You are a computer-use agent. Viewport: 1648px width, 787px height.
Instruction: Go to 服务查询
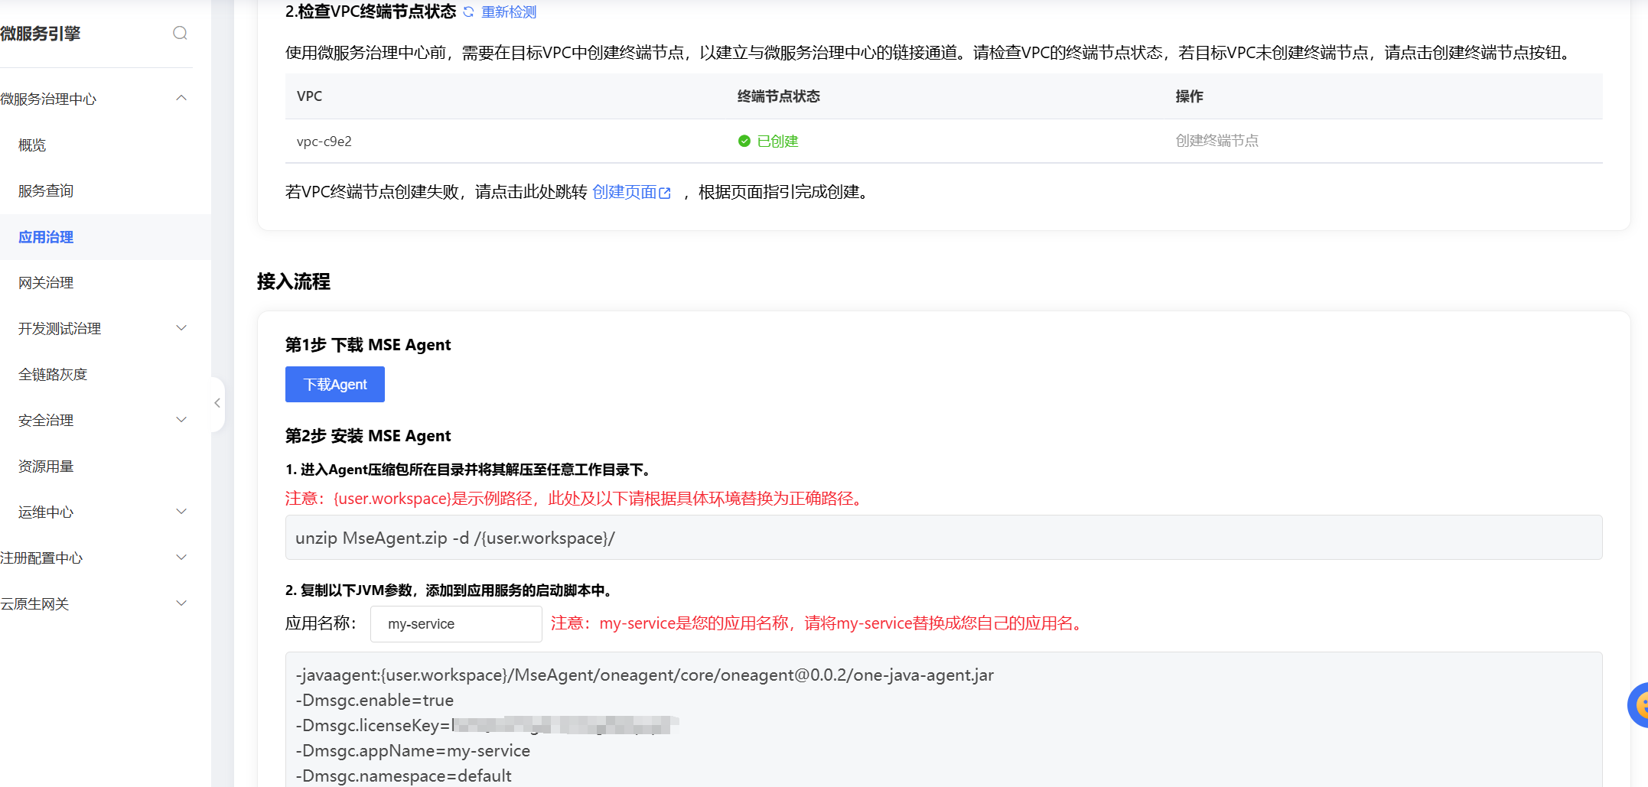(46, 191)
